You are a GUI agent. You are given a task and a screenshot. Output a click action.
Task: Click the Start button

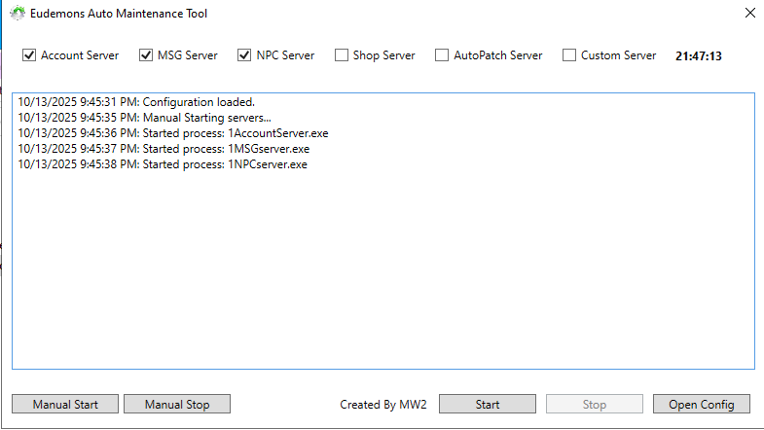(x=487, y=404)
